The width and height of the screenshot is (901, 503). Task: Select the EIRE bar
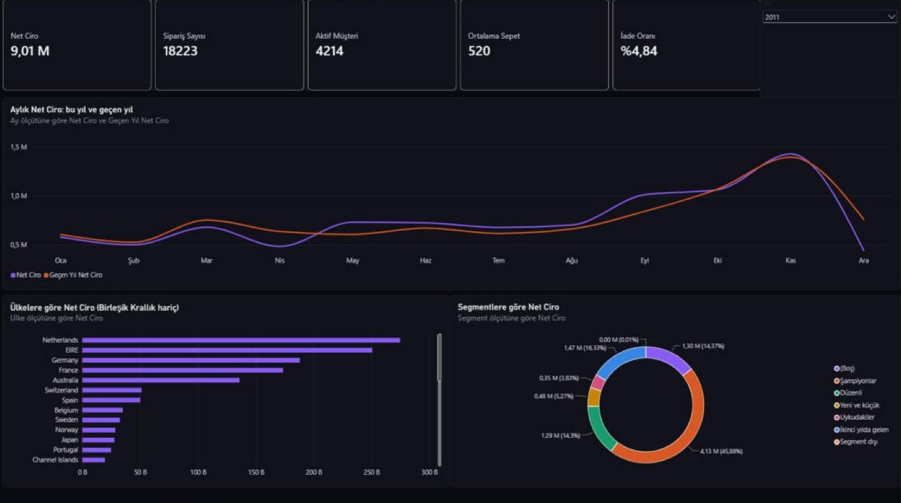(227, 350)
